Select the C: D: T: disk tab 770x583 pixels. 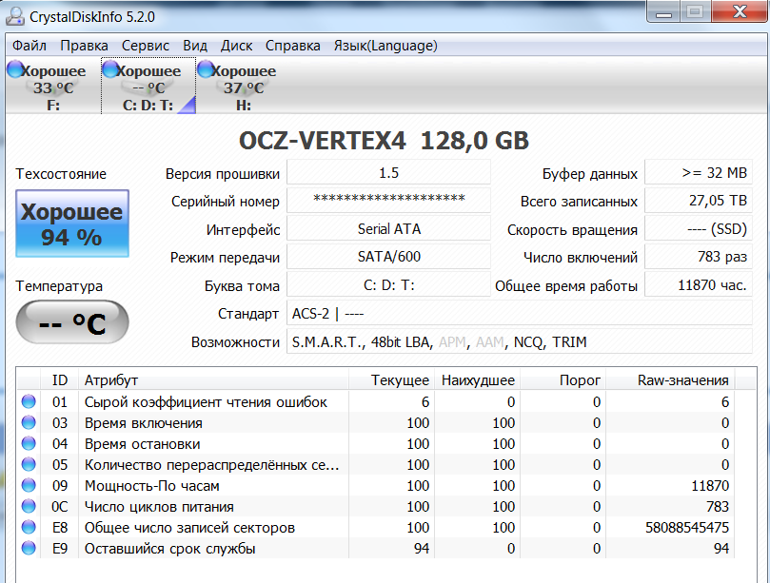point(148,87)
